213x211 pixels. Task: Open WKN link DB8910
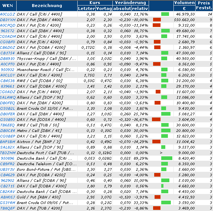(7, 58)
